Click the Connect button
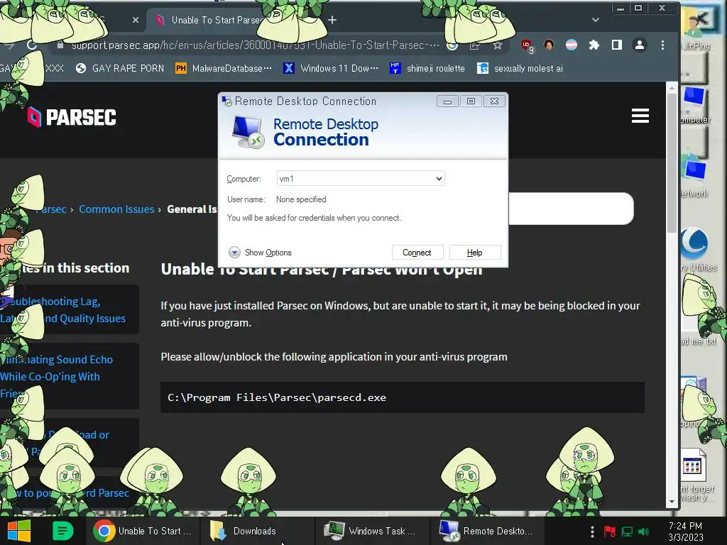The image size is (727, 545). [x=417, y=253]
